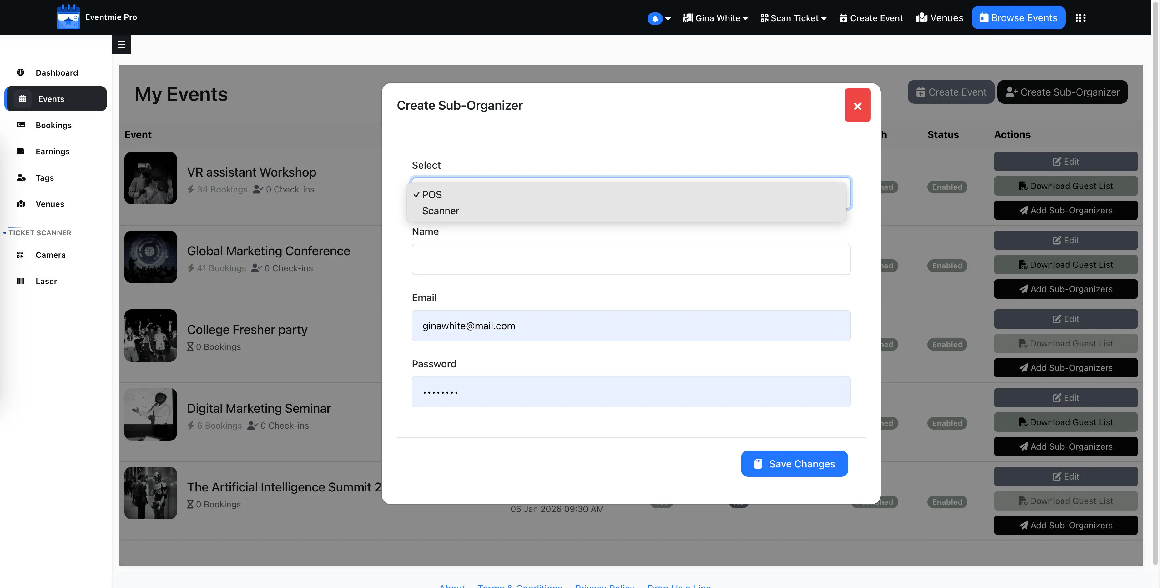Image resolution: width=1160 pixels, height=588 pixels.
Task: Close the Create Sub-Organizer dialog with red X
Action: (857, 105)
